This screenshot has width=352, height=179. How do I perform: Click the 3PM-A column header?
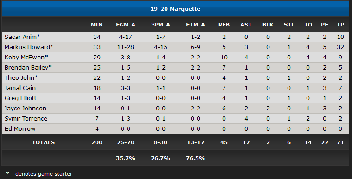point(160,25)
